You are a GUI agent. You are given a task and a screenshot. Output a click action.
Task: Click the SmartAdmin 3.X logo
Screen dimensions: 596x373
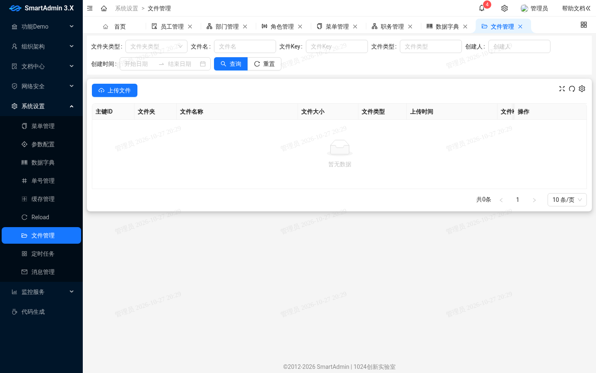coord(41,8)
